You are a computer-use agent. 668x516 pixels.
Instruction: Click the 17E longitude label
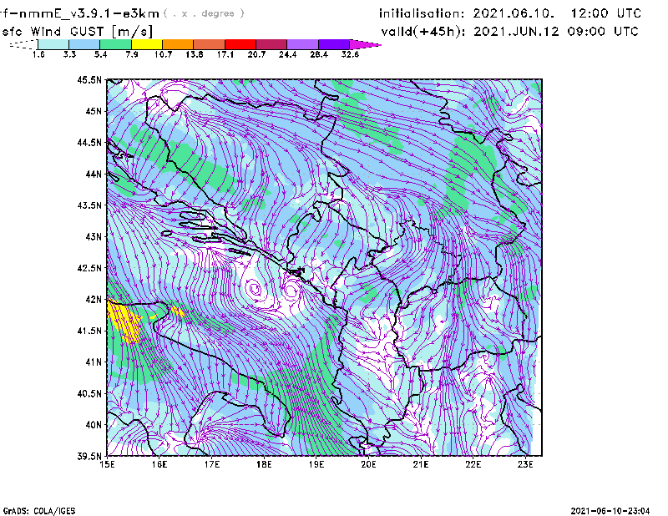(212, 464)
